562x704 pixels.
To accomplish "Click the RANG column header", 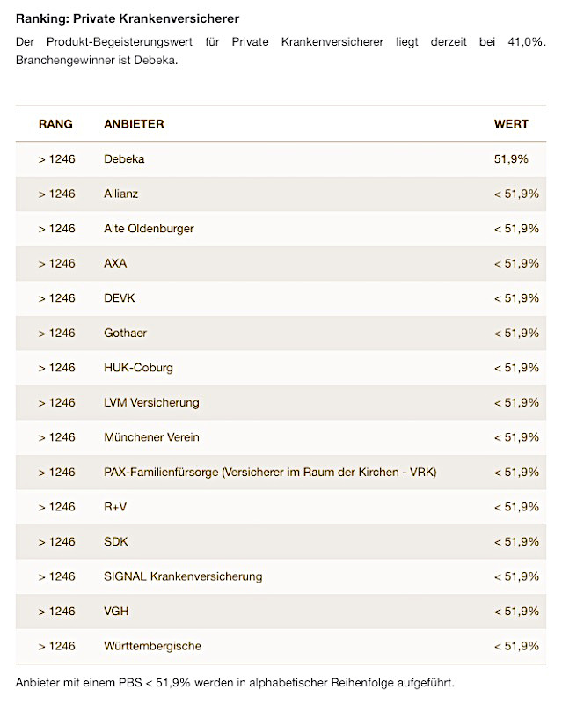I will [x=55, y=124].
